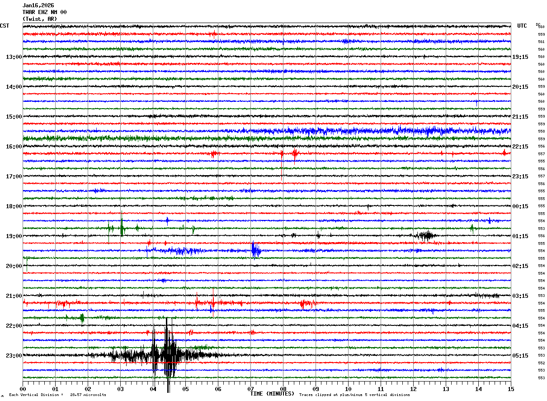This screenshot has height=401, width=547.
Task: Click the TIME (MINUTES) axis title
Action: tap(272, 394)
